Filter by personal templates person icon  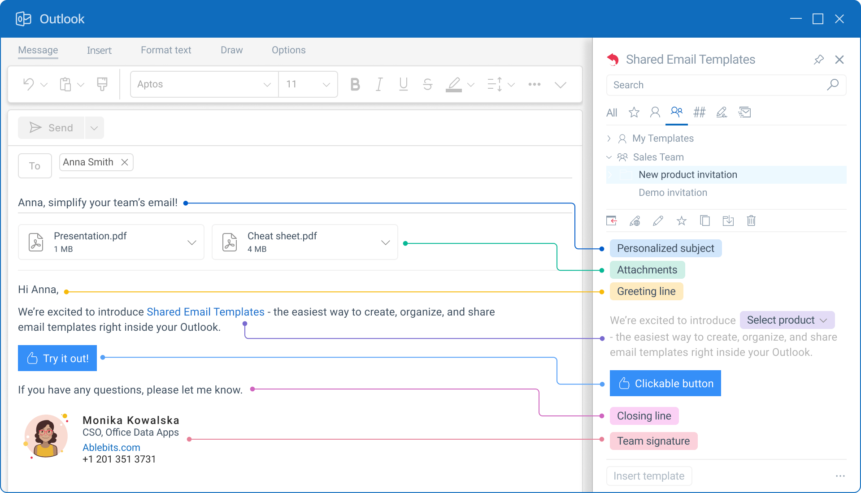[x=655, y=112]
